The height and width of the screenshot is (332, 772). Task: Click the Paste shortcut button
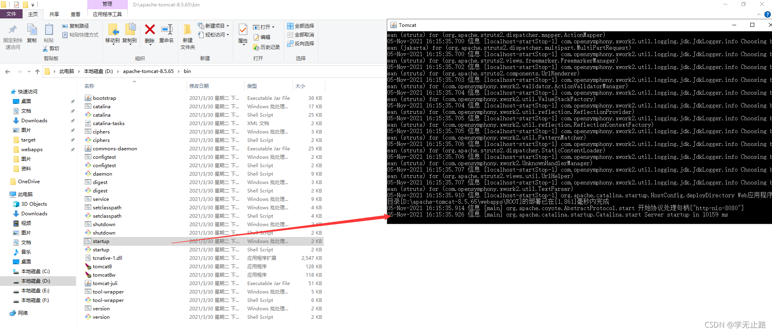(x=80, y=35)
